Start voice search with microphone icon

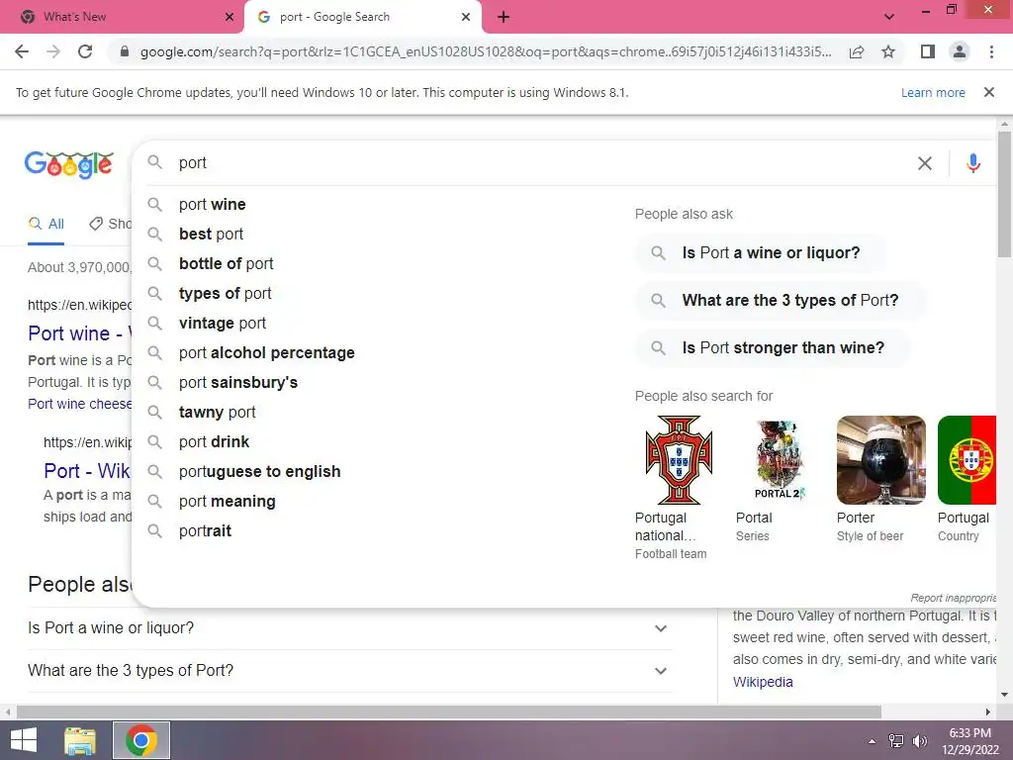click(x=973, y=163)
